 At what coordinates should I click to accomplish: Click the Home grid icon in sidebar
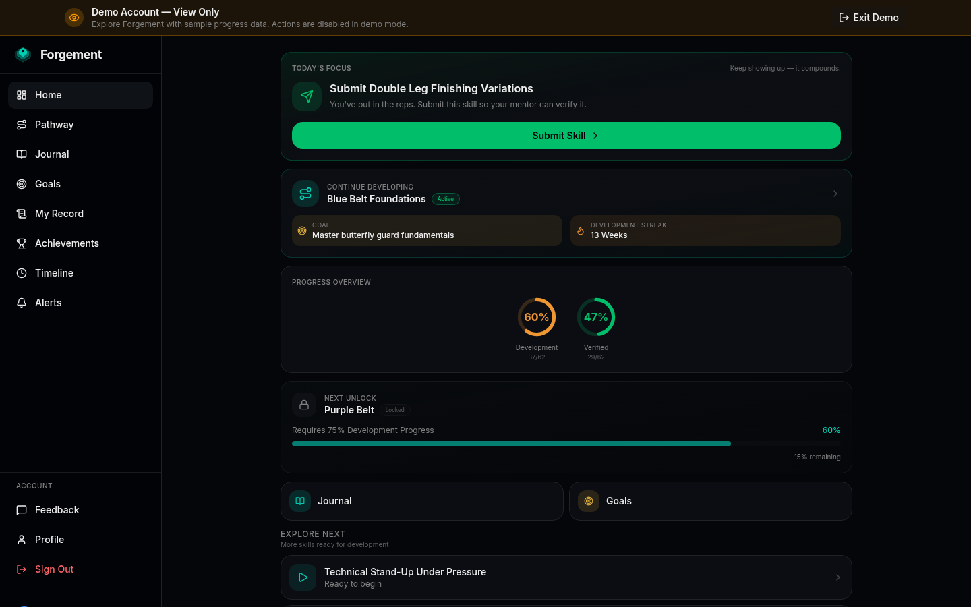22,95
